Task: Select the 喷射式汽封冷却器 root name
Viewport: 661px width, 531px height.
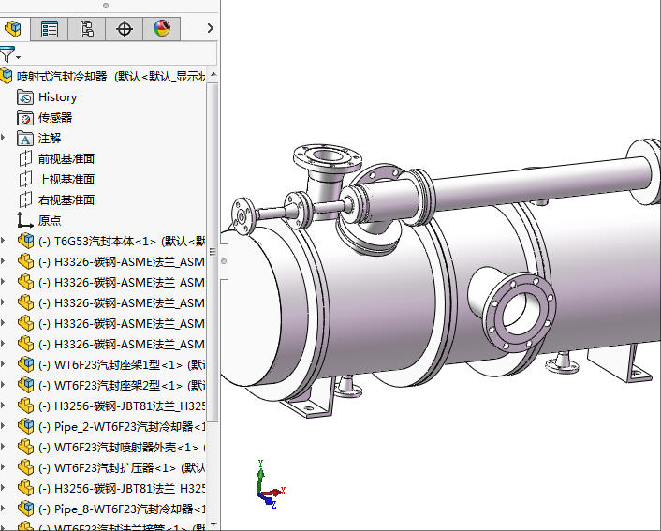Action: [x=62, y=77]
